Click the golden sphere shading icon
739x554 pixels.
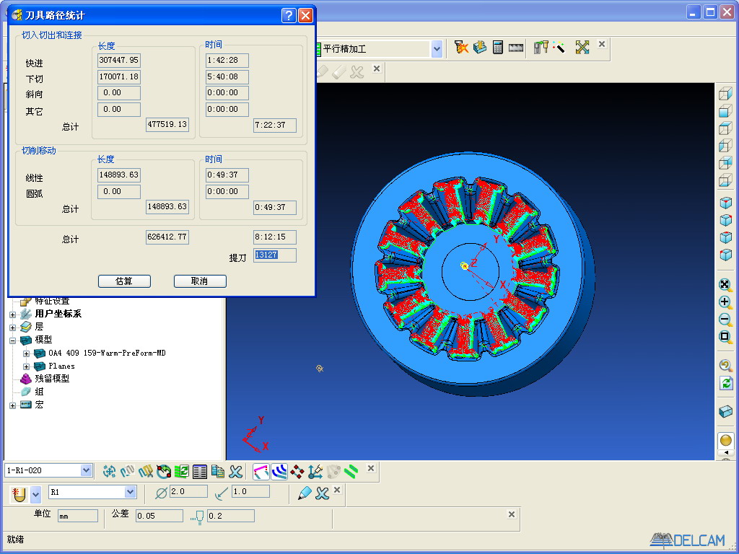(726, 441)
